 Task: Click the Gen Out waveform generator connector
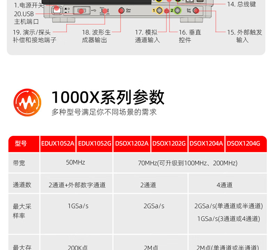(121, 11)
